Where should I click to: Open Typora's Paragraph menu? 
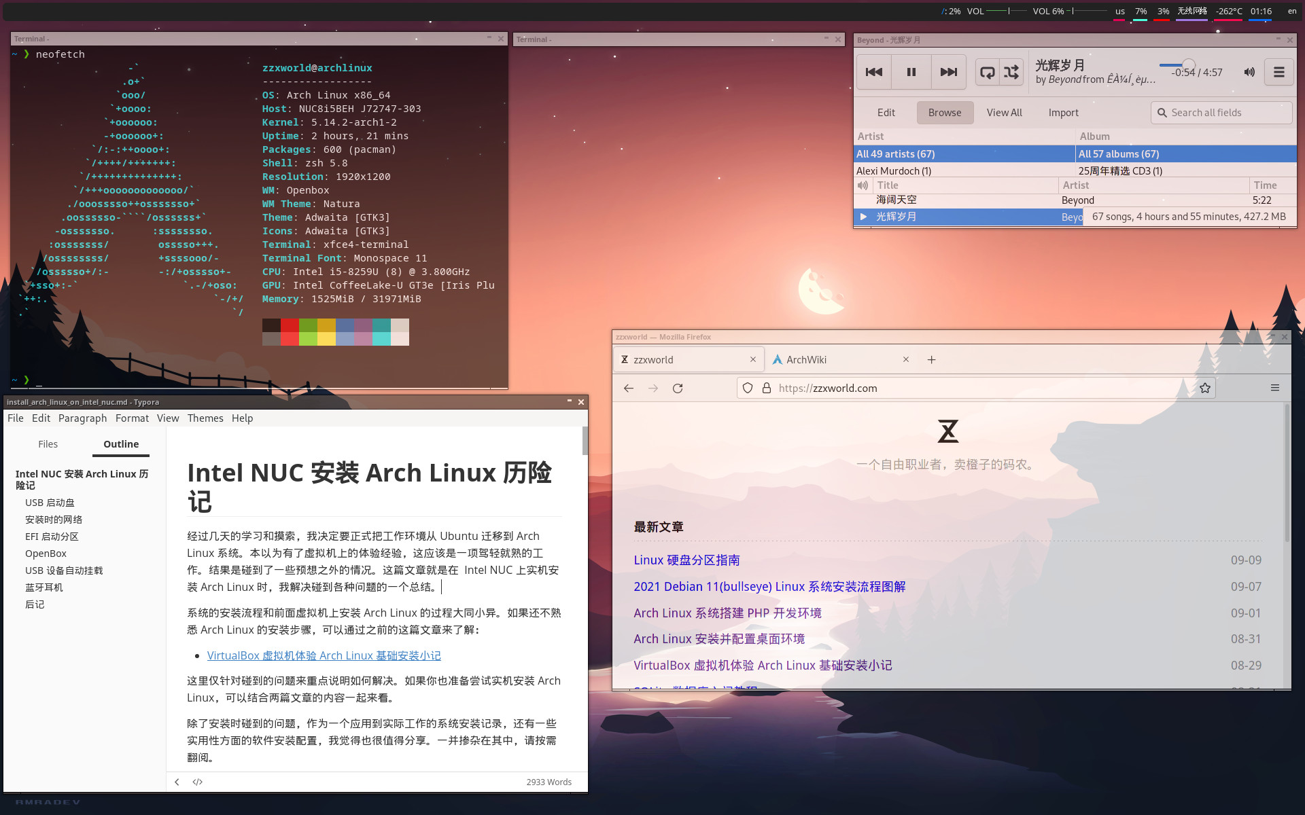click(82, 418)
